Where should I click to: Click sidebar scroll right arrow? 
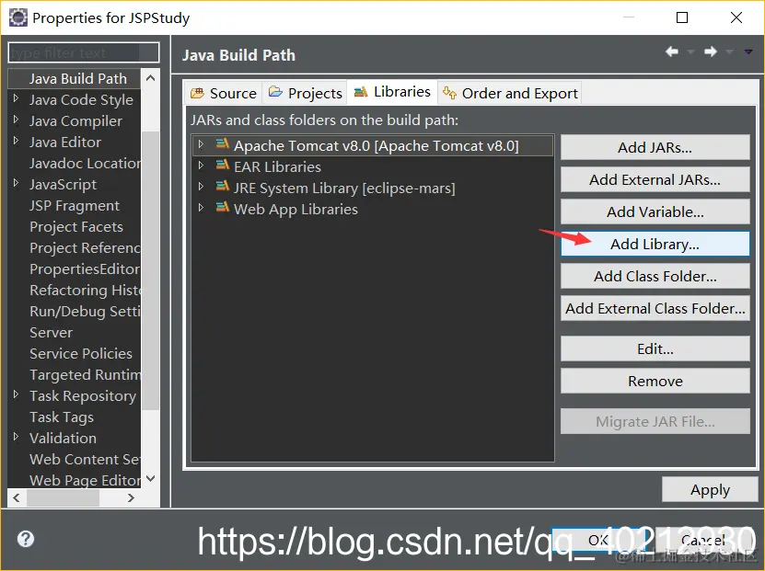pos(131,497)
